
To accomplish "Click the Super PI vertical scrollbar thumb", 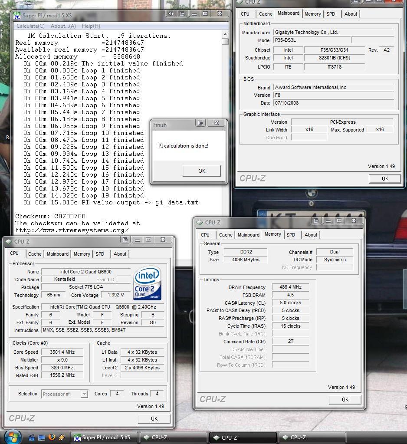I will tap(225, 41).
